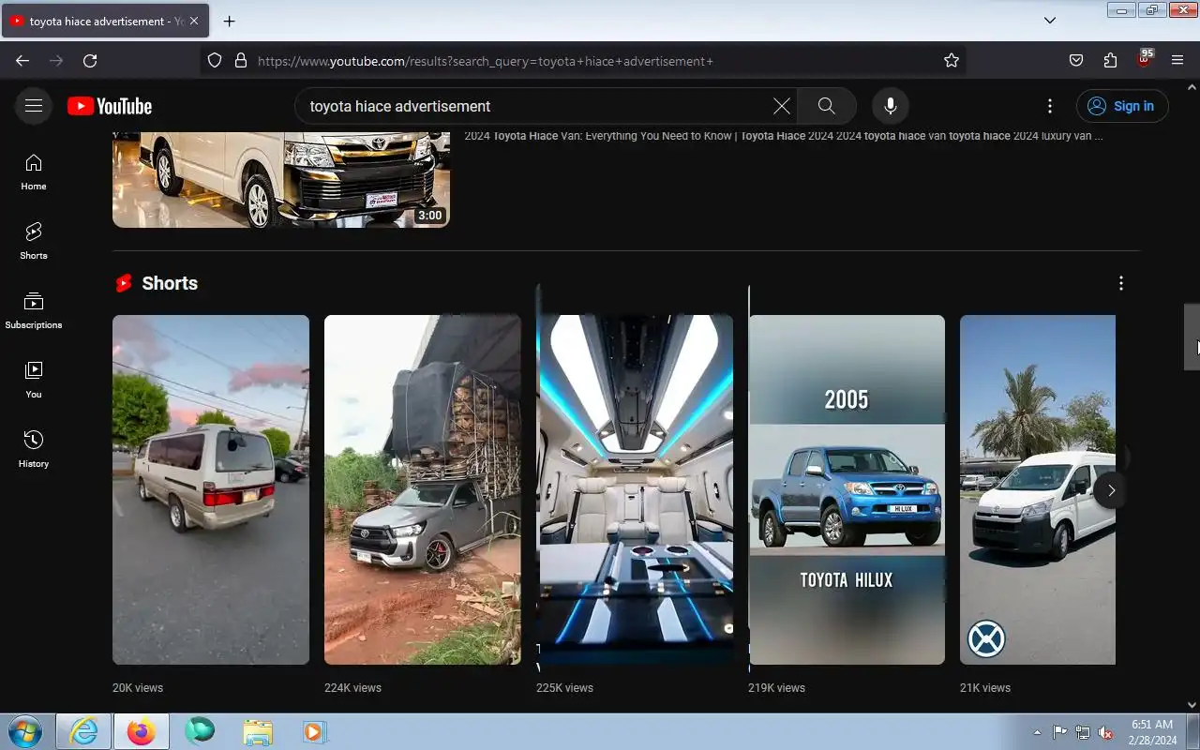The image size is (1200, 750).
Task: Click the taskbar clock 6:51 AM
Action: click(1152, 725)
